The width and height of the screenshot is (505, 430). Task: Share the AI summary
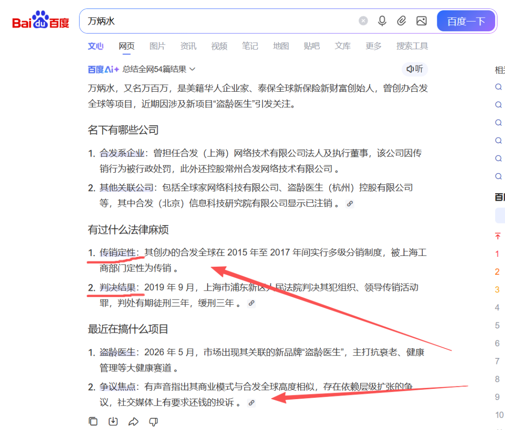coord(133,421)
